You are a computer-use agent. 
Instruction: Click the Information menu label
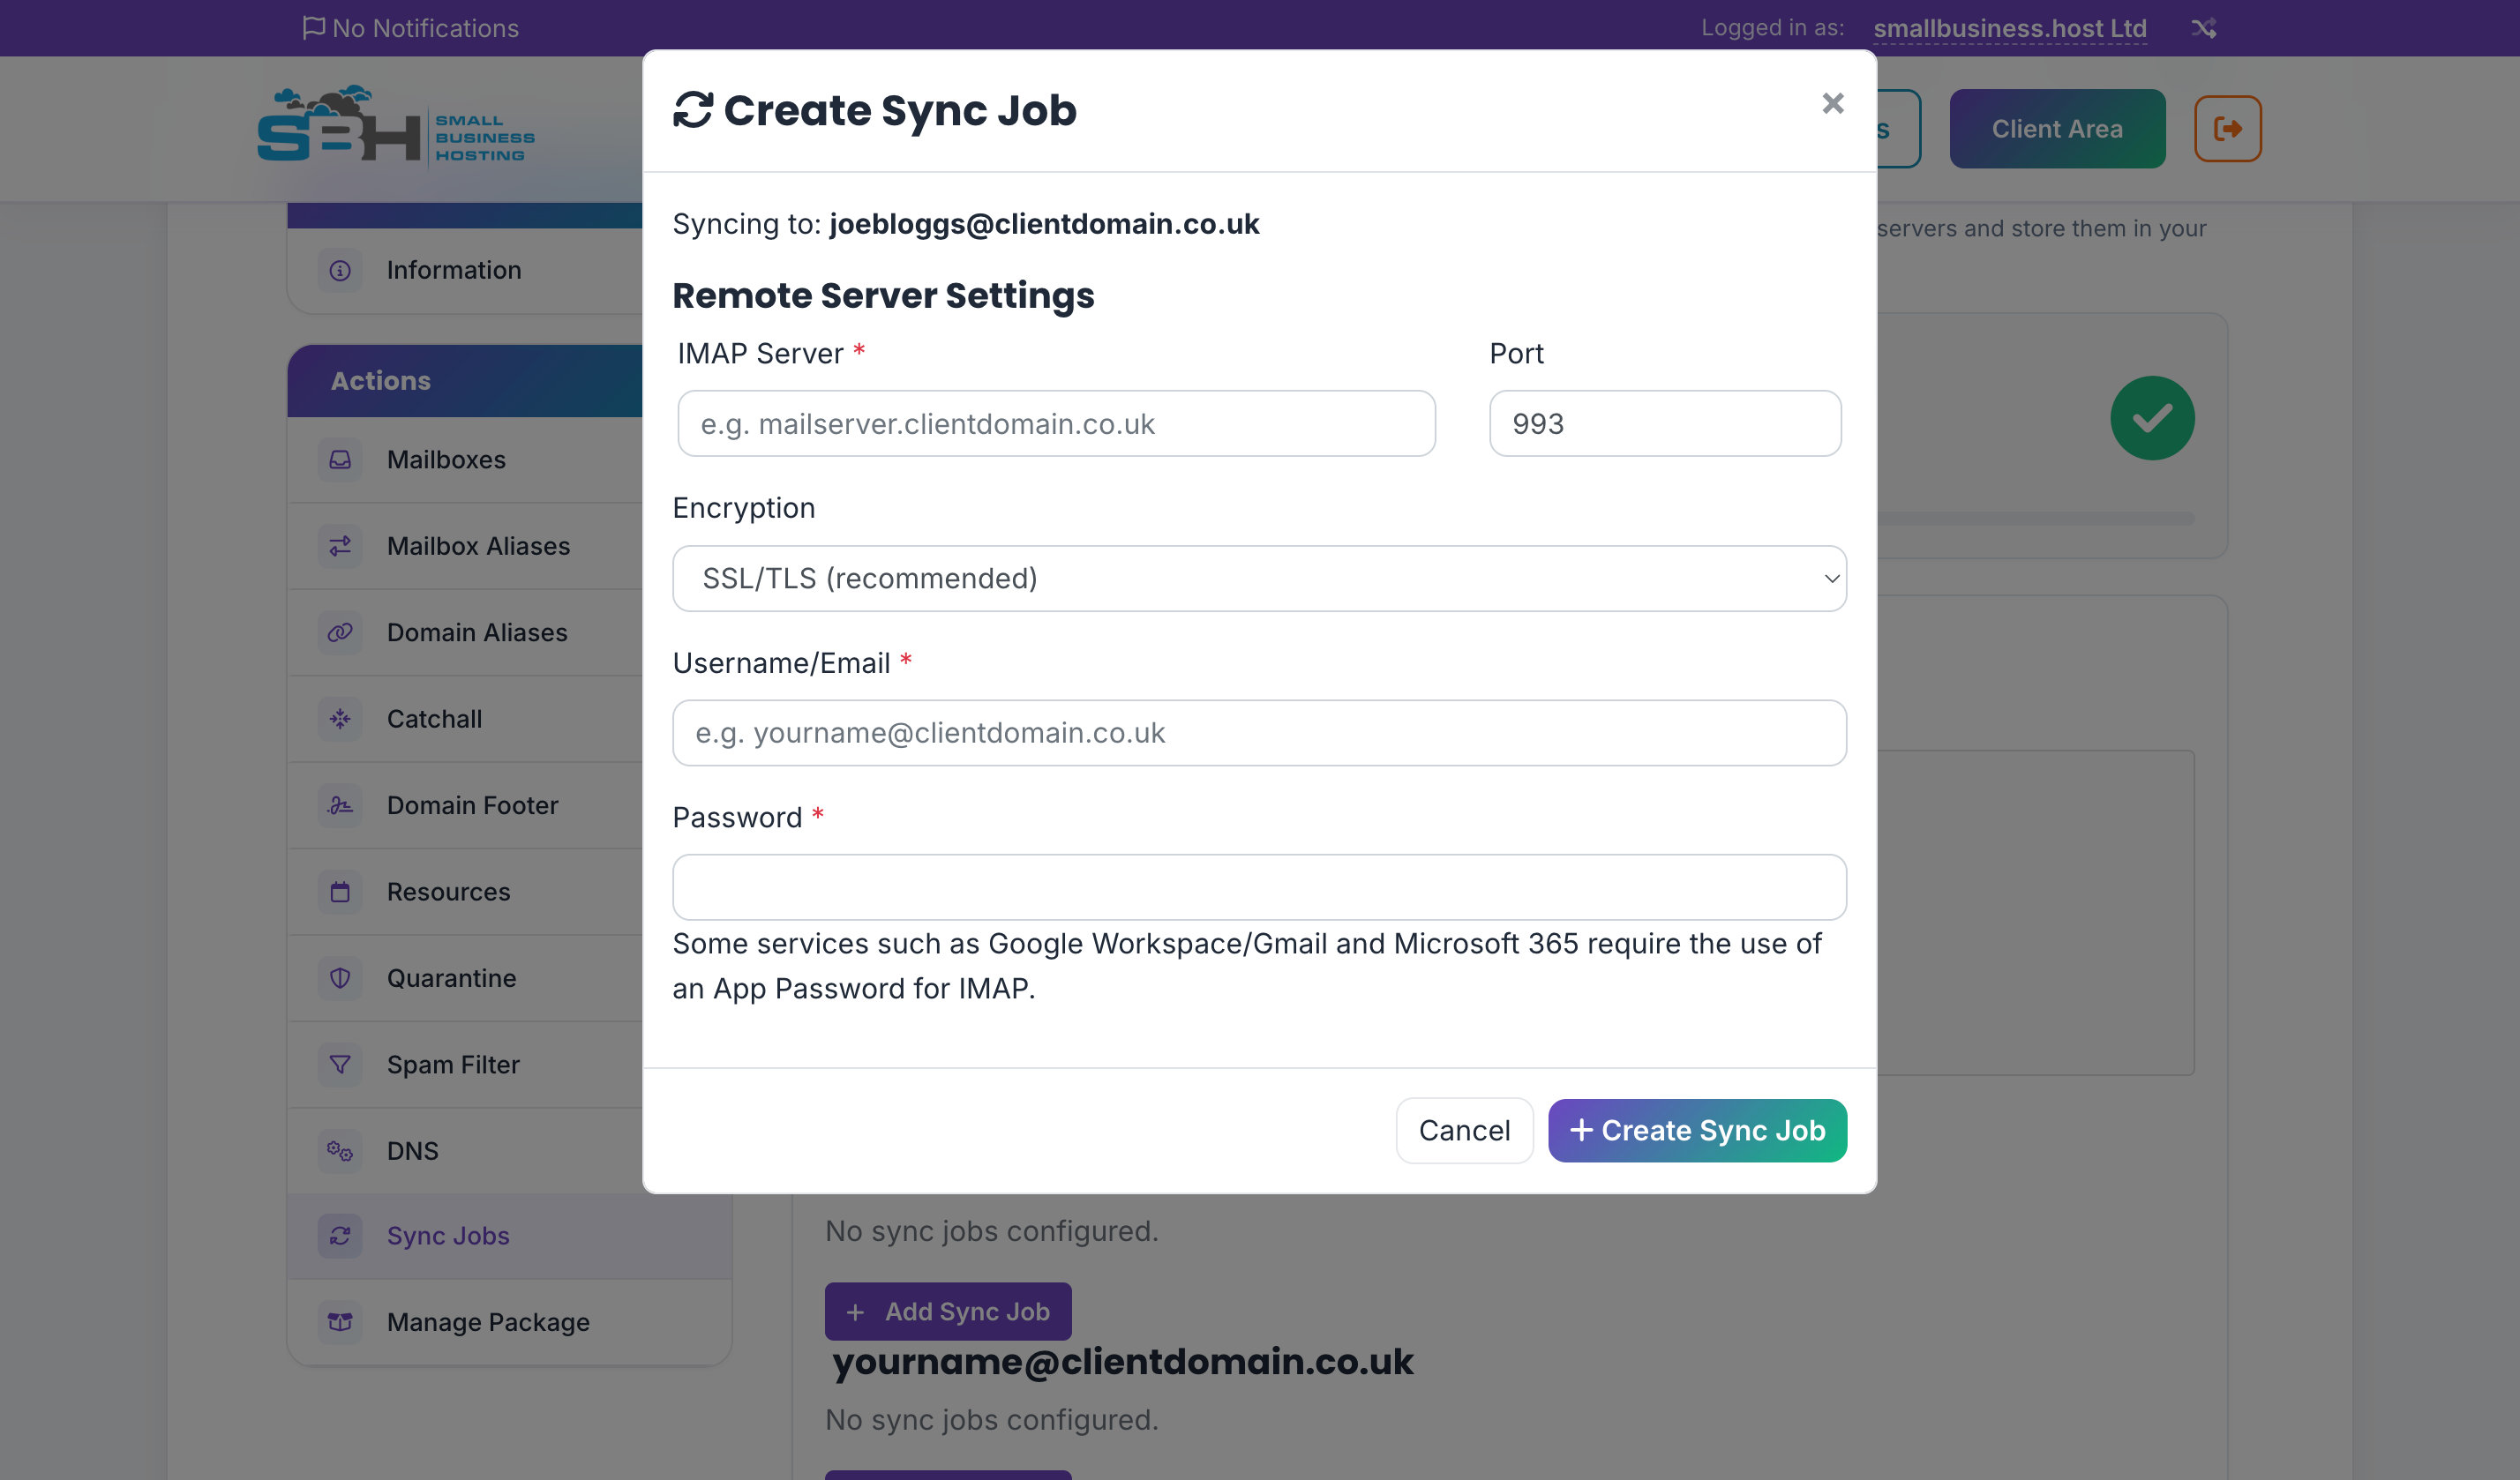coord(454,271)
